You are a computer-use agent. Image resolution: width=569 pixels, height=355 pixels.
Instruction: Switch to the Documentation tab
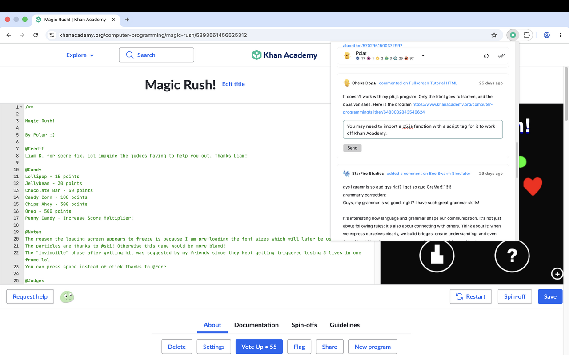256,325
